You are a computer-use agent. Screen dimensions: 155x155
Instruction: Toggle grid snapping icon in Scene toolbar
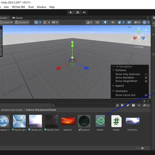(36, 22)
